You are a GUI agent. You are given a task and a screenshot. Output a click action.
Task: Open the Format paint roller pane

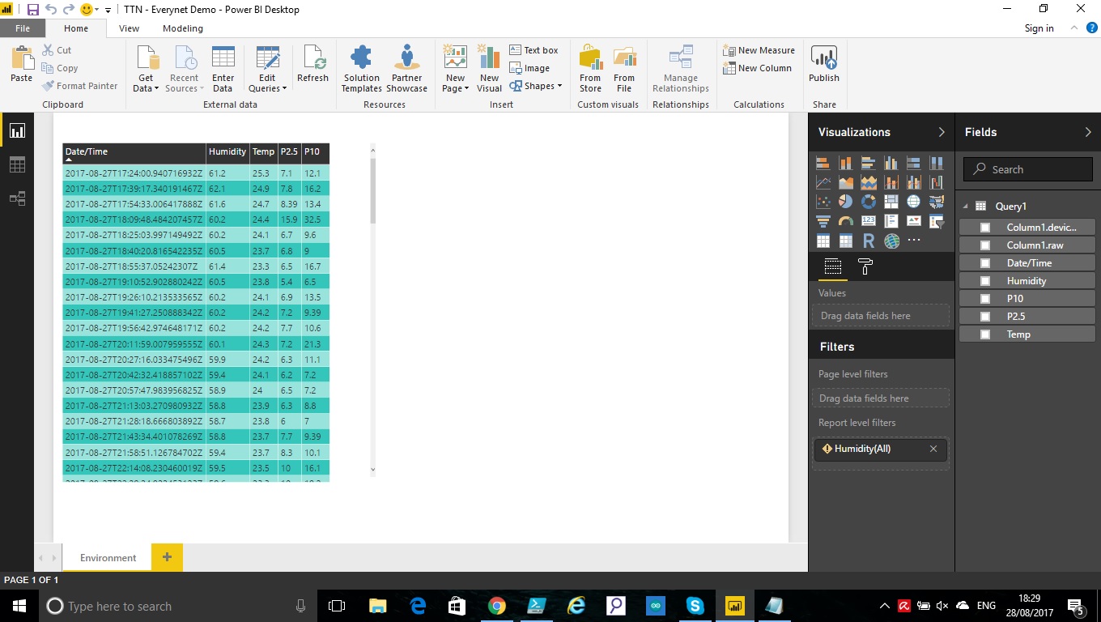865,266
